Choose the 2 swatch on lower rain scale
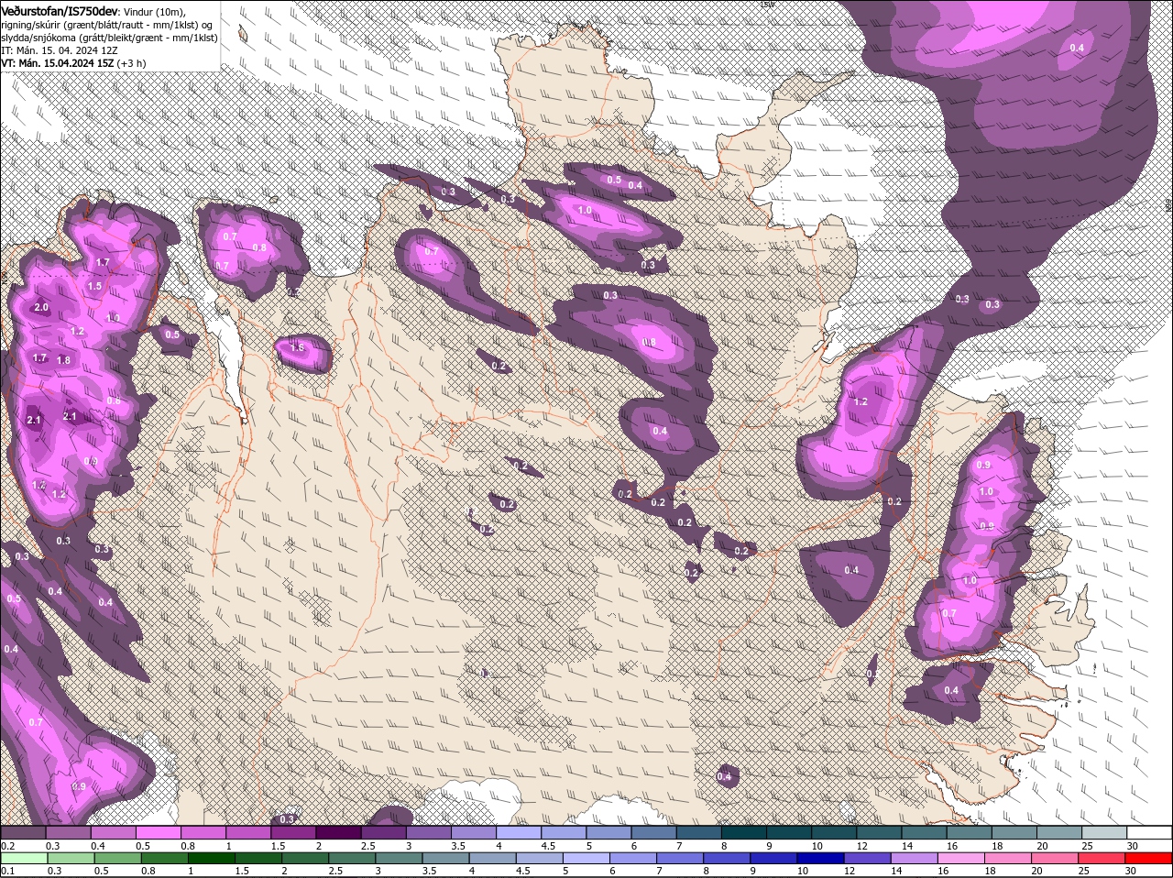 (305, 858)
